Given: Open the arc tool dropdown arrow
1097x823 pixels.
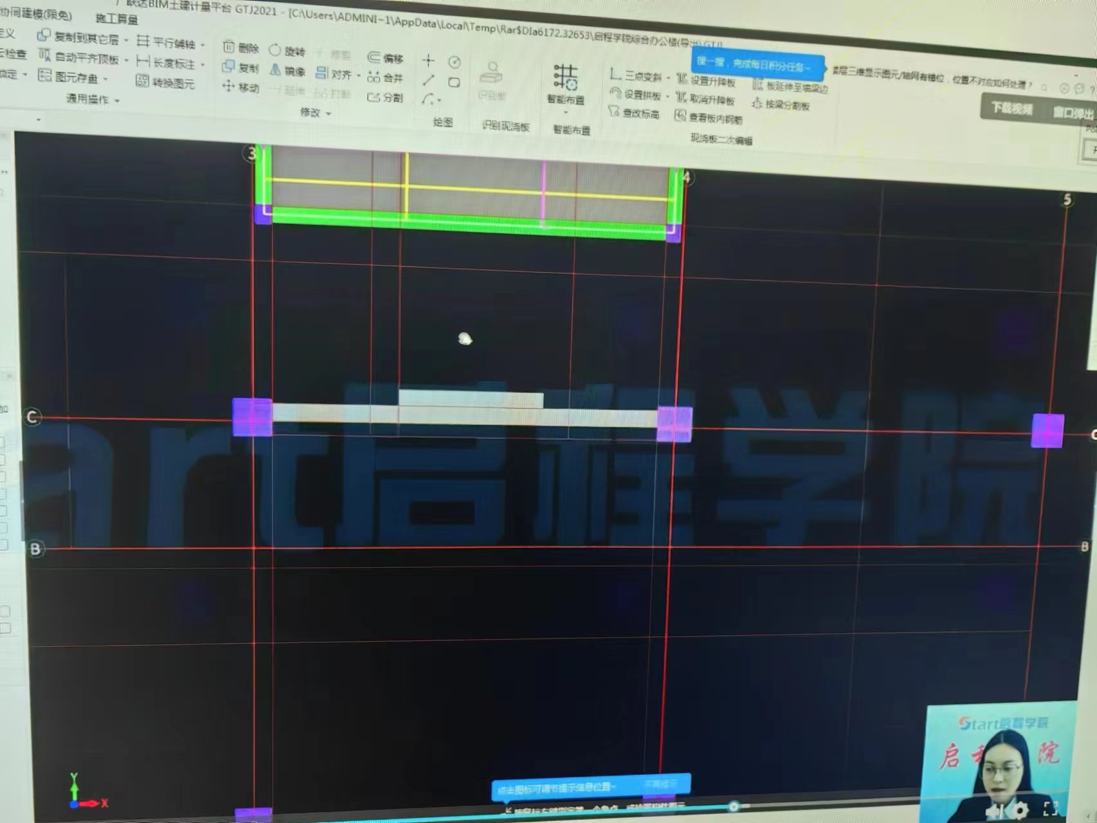Looking at the screenshot, I should [x=439, y=100].
